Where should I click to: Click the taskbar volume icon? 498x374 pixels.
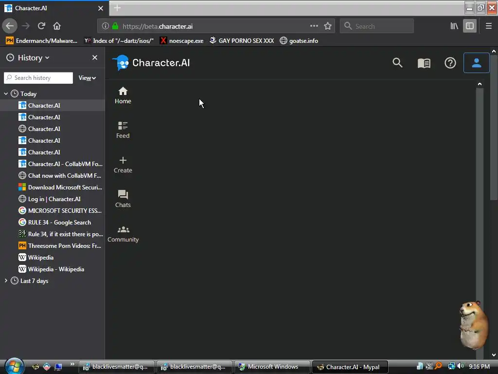click(461, 366)
